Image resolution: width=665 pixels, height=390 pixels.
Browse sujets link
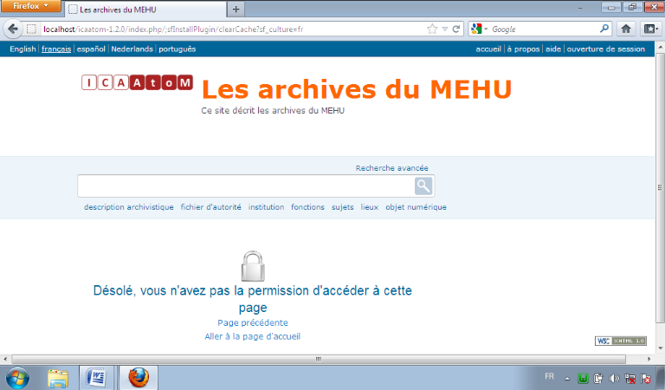point(343,207)
